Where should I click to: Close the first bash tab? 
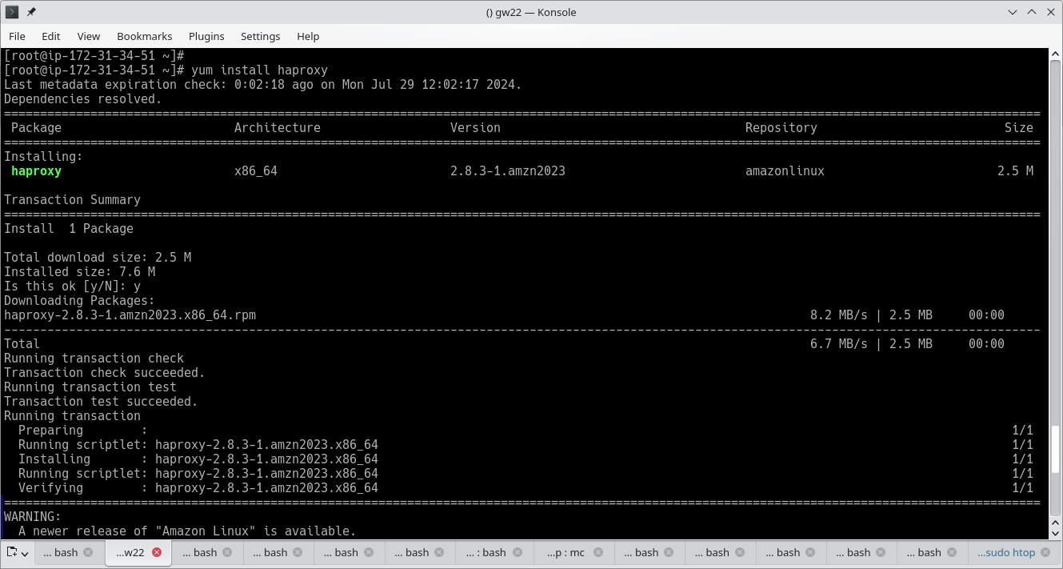88,552
